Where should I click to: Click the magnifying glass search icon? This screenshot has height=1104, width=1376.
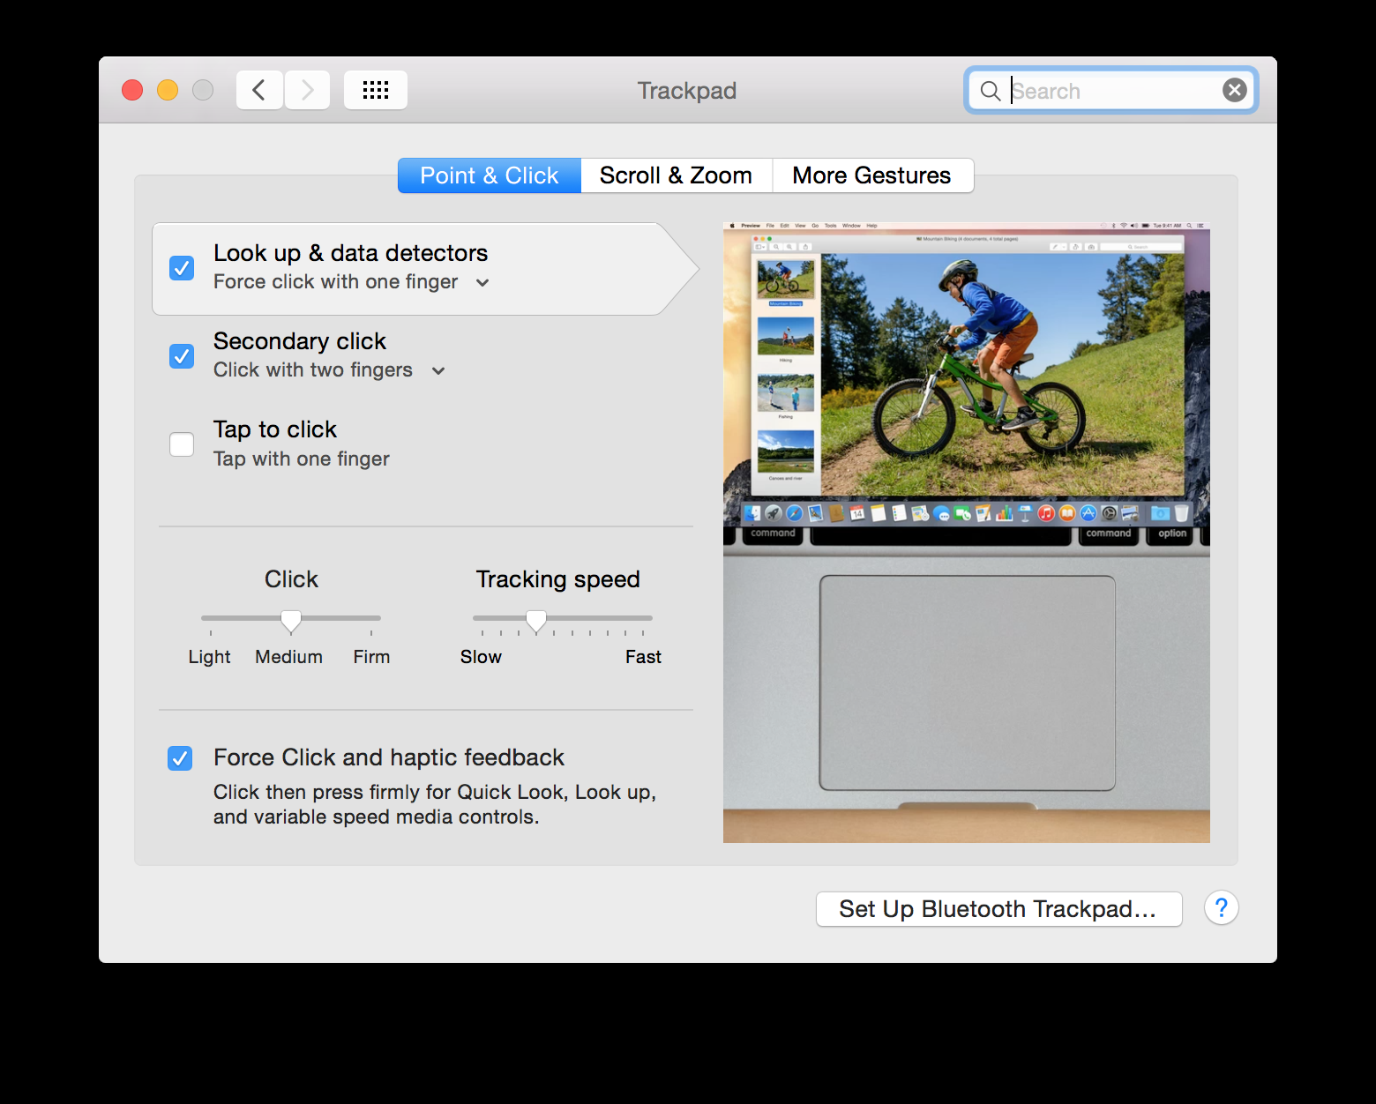pos(991,91)
